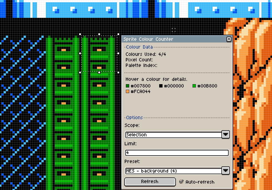
Task: Open the Scope dropdown arrow
Action: (226, 134)
